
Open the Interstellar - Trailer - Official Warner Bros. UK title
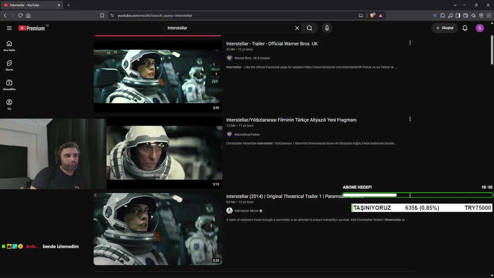point(272,44)
